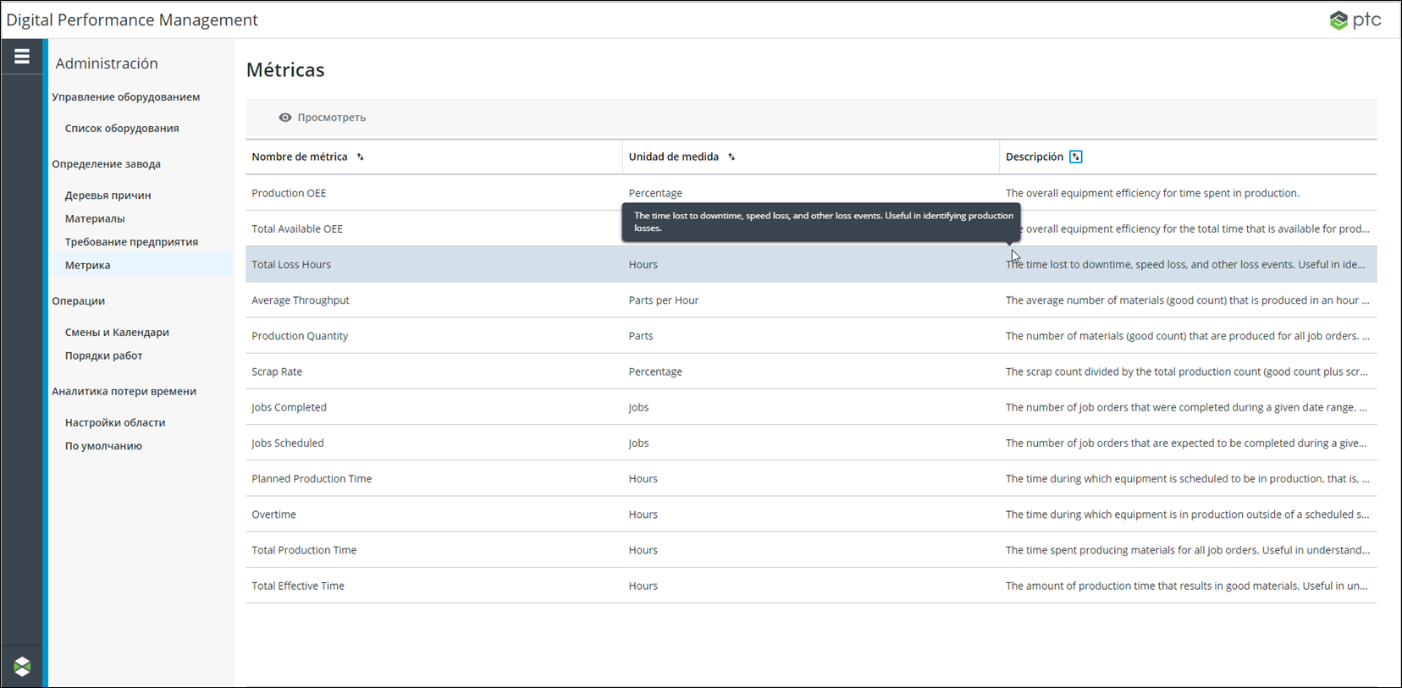Viewport: 1402px width, 688px height.
Task: Click the Descripción column sort icon
Action: tap(1076, 157)
